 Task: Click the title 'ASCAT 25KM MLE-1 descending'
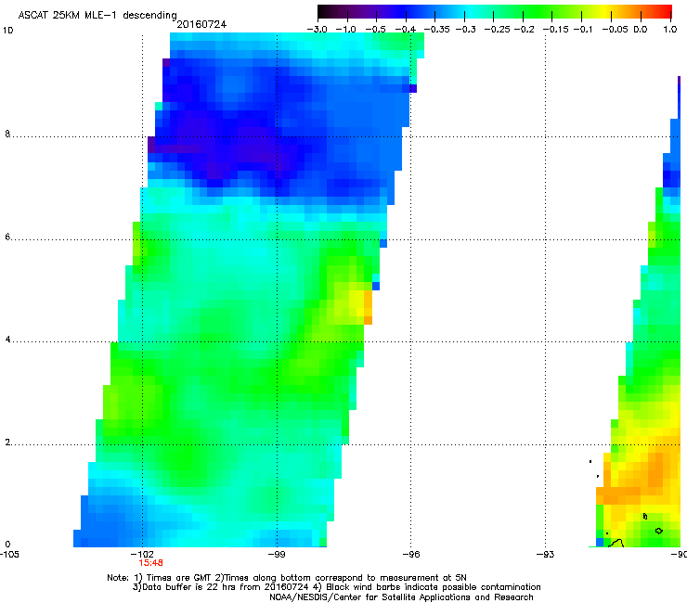[x=97, y=15]
